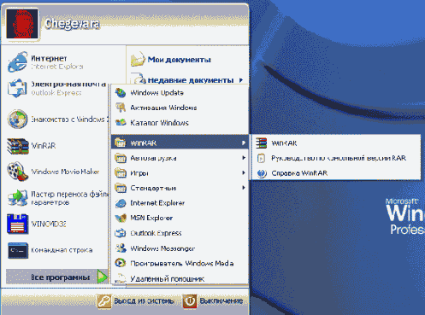Click the Internet Explorer icon in programs list

(121, 203)
